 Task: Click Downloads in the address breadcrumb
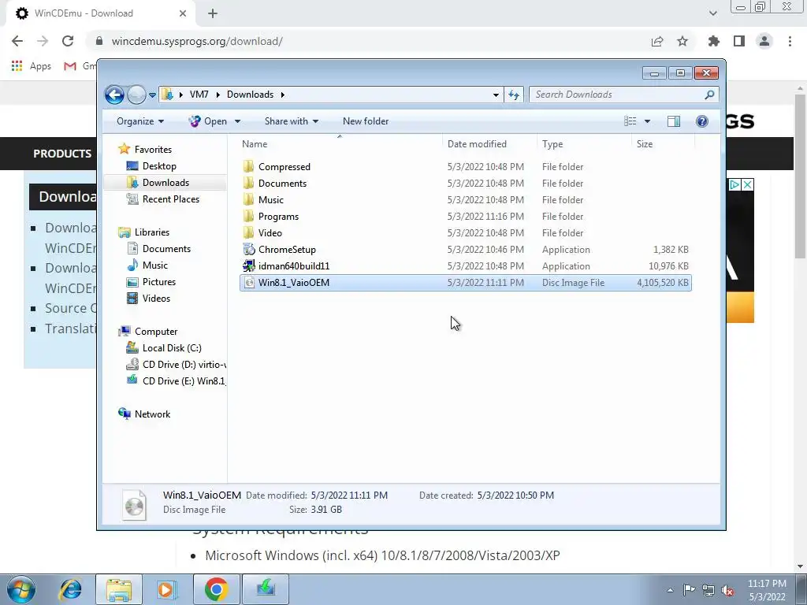250,95
